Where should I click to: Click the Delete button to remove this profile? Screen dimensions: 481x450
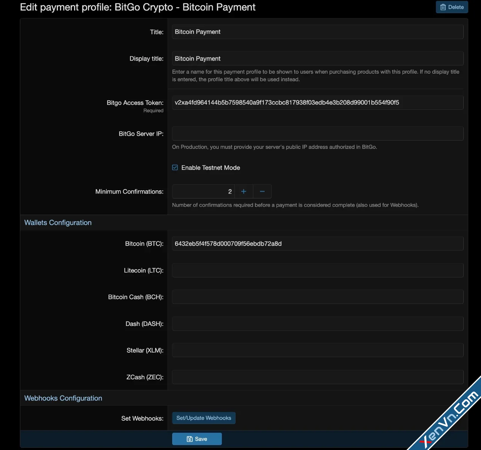click(x=452, y=7)
